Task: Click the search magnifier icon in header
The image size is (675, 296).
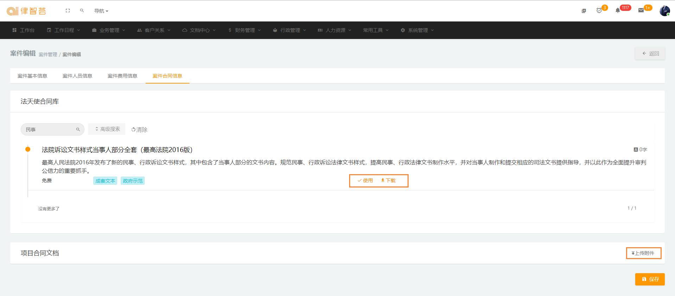Action: point(82,11)
